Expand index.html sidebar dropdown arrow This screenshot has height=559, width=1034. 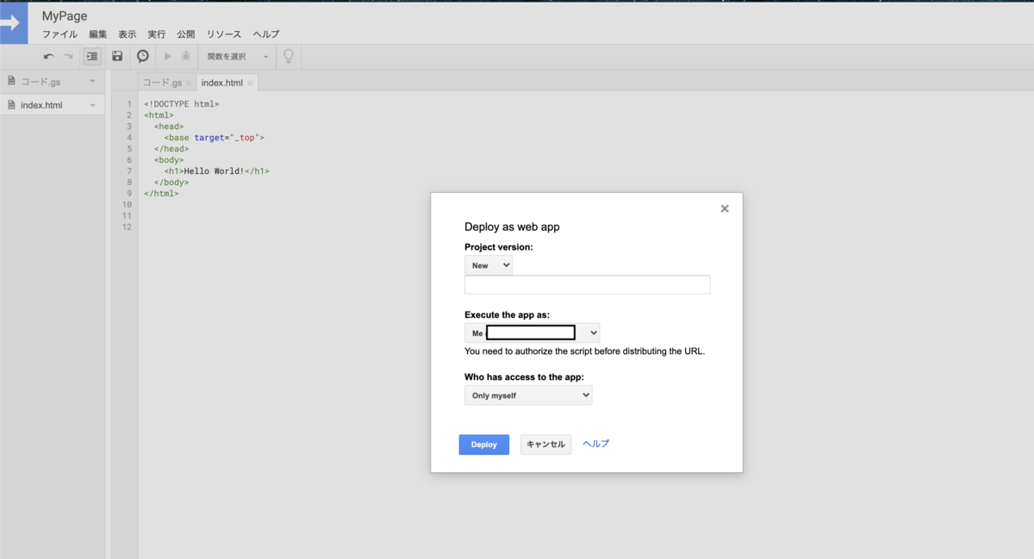click(x=92, y=105)
